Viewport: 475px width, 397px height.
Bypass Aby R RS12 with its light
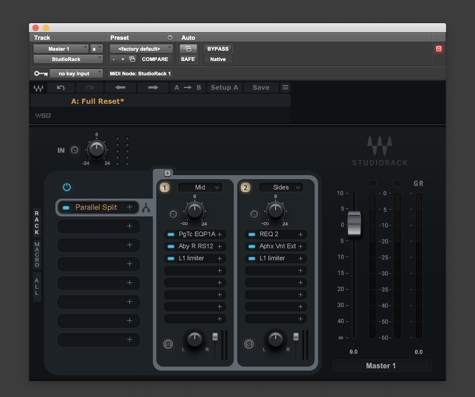171,246
